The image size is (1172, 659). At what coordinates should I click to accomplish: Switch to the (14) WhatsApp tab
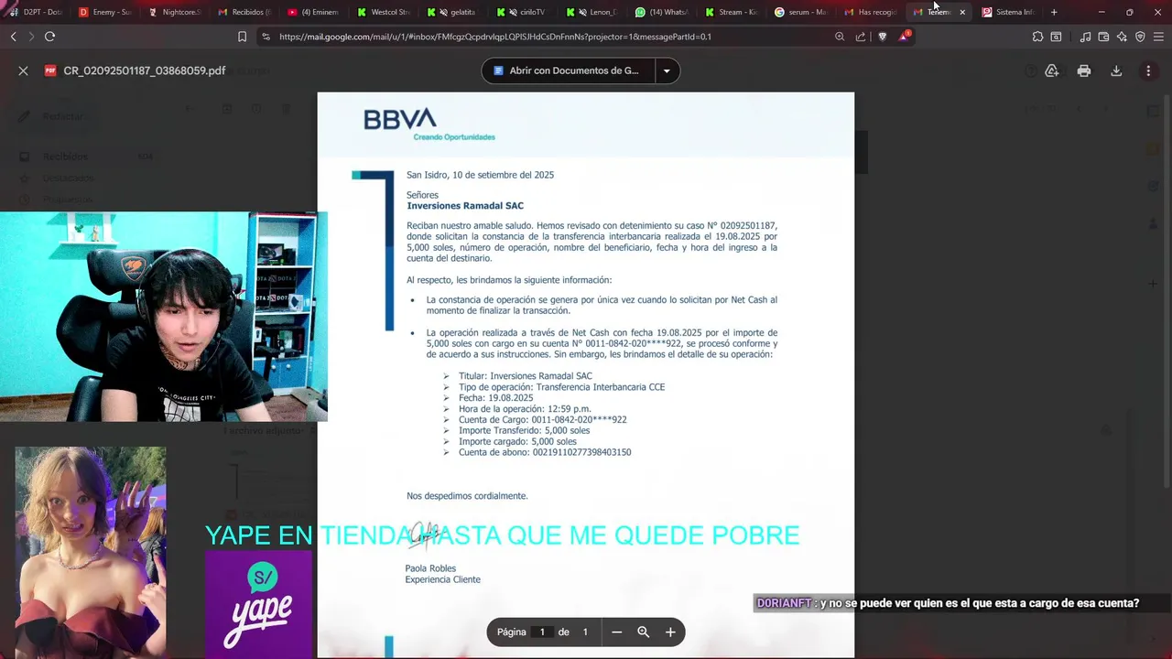coord(662,12)
